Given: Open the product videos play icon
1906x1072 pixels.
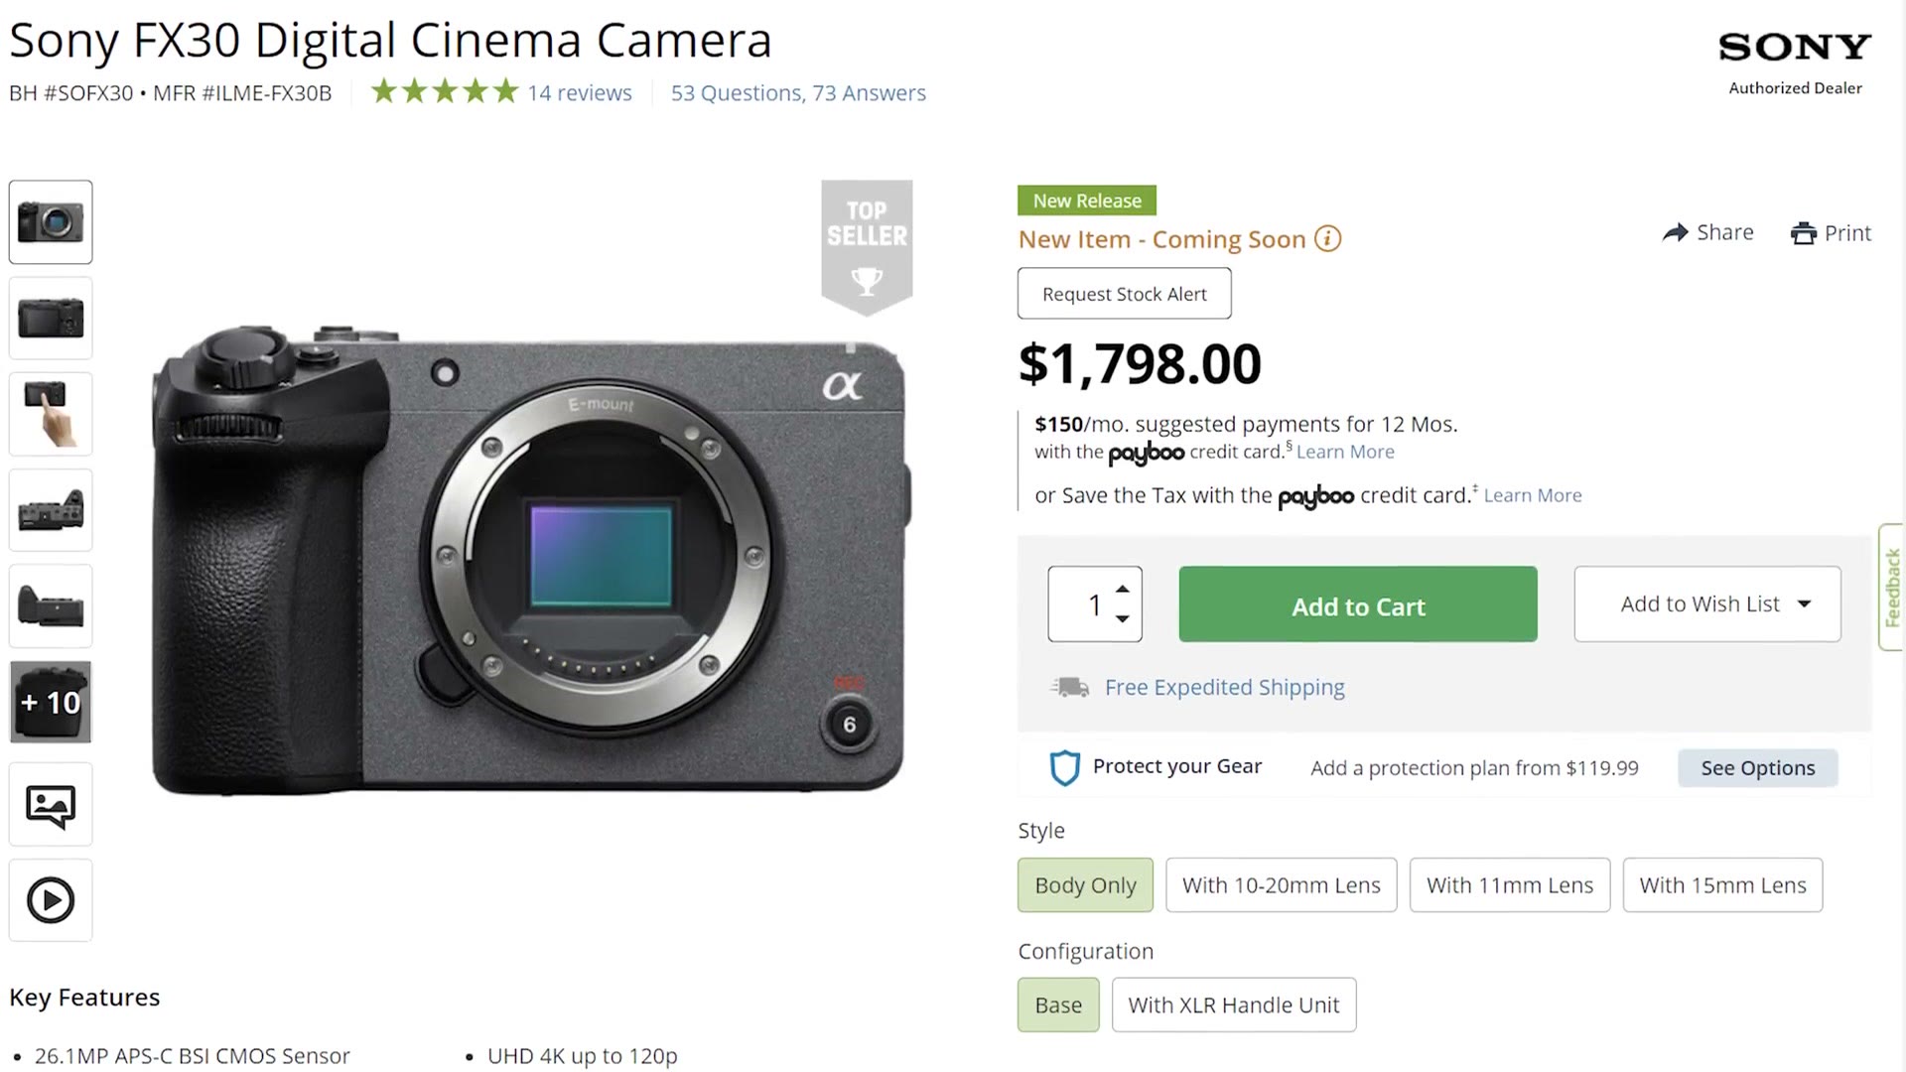Looking at the screenshot, I should [51, 900].
